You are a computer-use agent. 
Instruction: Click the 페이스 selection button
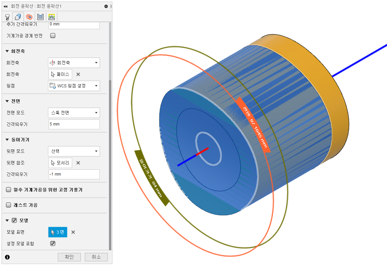click(60, 74)
